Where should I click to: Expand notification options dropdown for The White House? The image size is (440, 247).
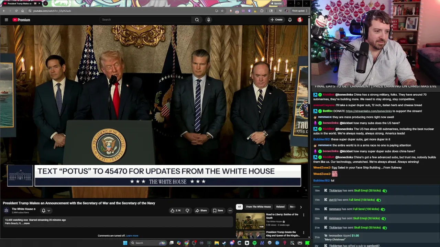pos(49,211)
